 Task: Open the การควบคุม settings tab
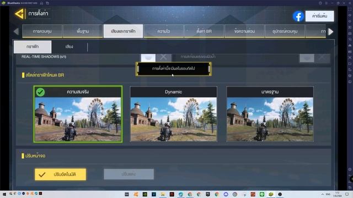click(42, 31)
